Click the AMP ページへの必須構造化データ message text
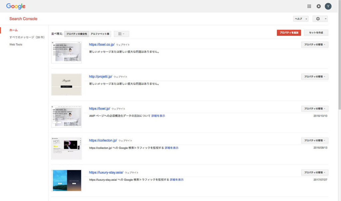Image resolution: width=341 pixels, height=201 pixels. (120, 116)
